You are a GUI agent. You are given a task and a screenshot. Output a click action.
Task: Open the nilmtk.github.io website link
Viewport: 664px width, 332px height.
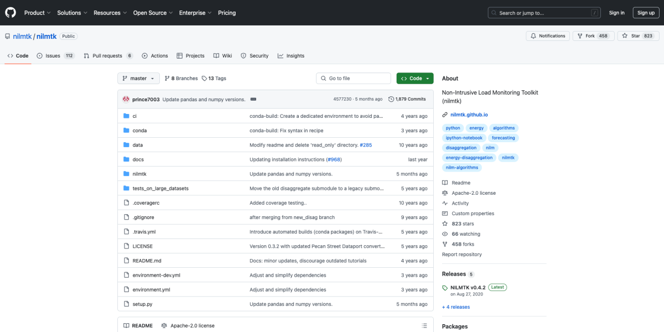point(469,115)
